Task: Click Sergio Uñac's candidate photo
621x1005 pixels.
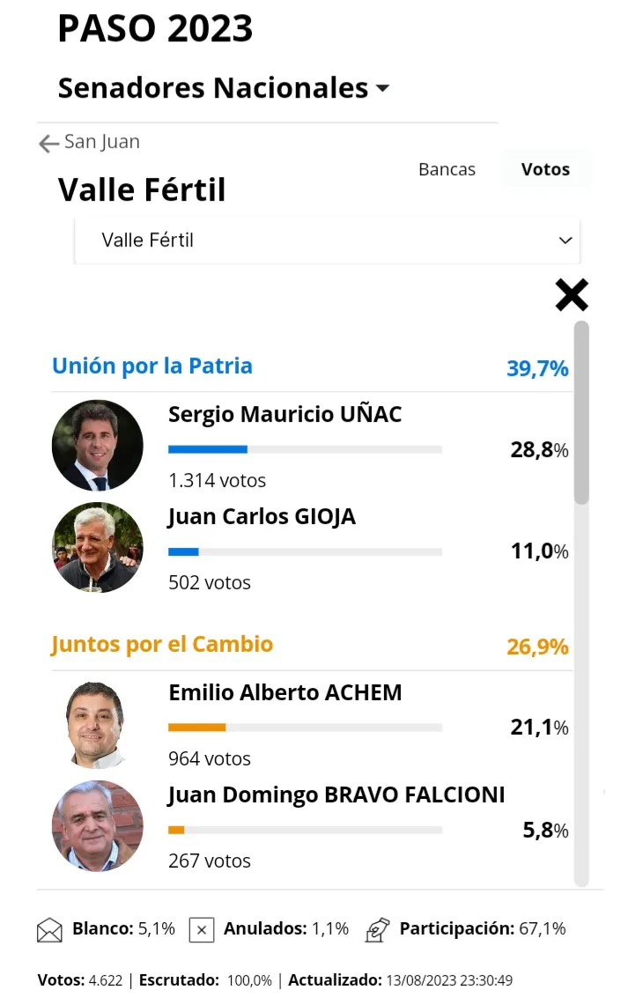Action: (x=97, y=445)
